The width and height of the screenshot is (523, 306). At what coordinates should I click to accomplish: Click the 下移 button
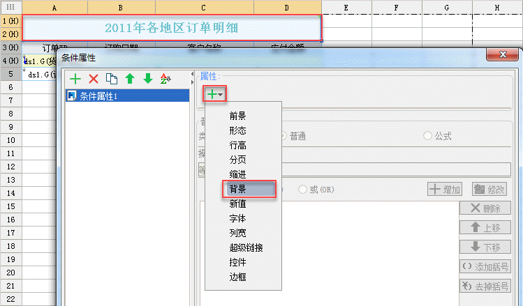(x=485, y=247)
